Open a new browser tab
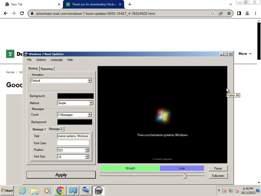This screenshot has width=261, height=196. click(x=130, y=4)
